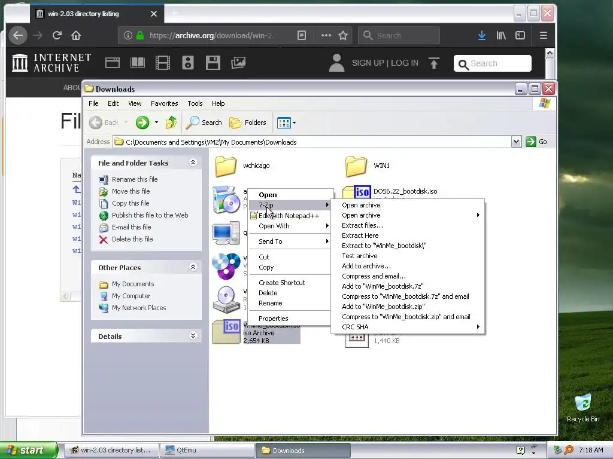The image size is (613, 459).
Task: Open Internet Archive web icon
Action: point(112,63)
